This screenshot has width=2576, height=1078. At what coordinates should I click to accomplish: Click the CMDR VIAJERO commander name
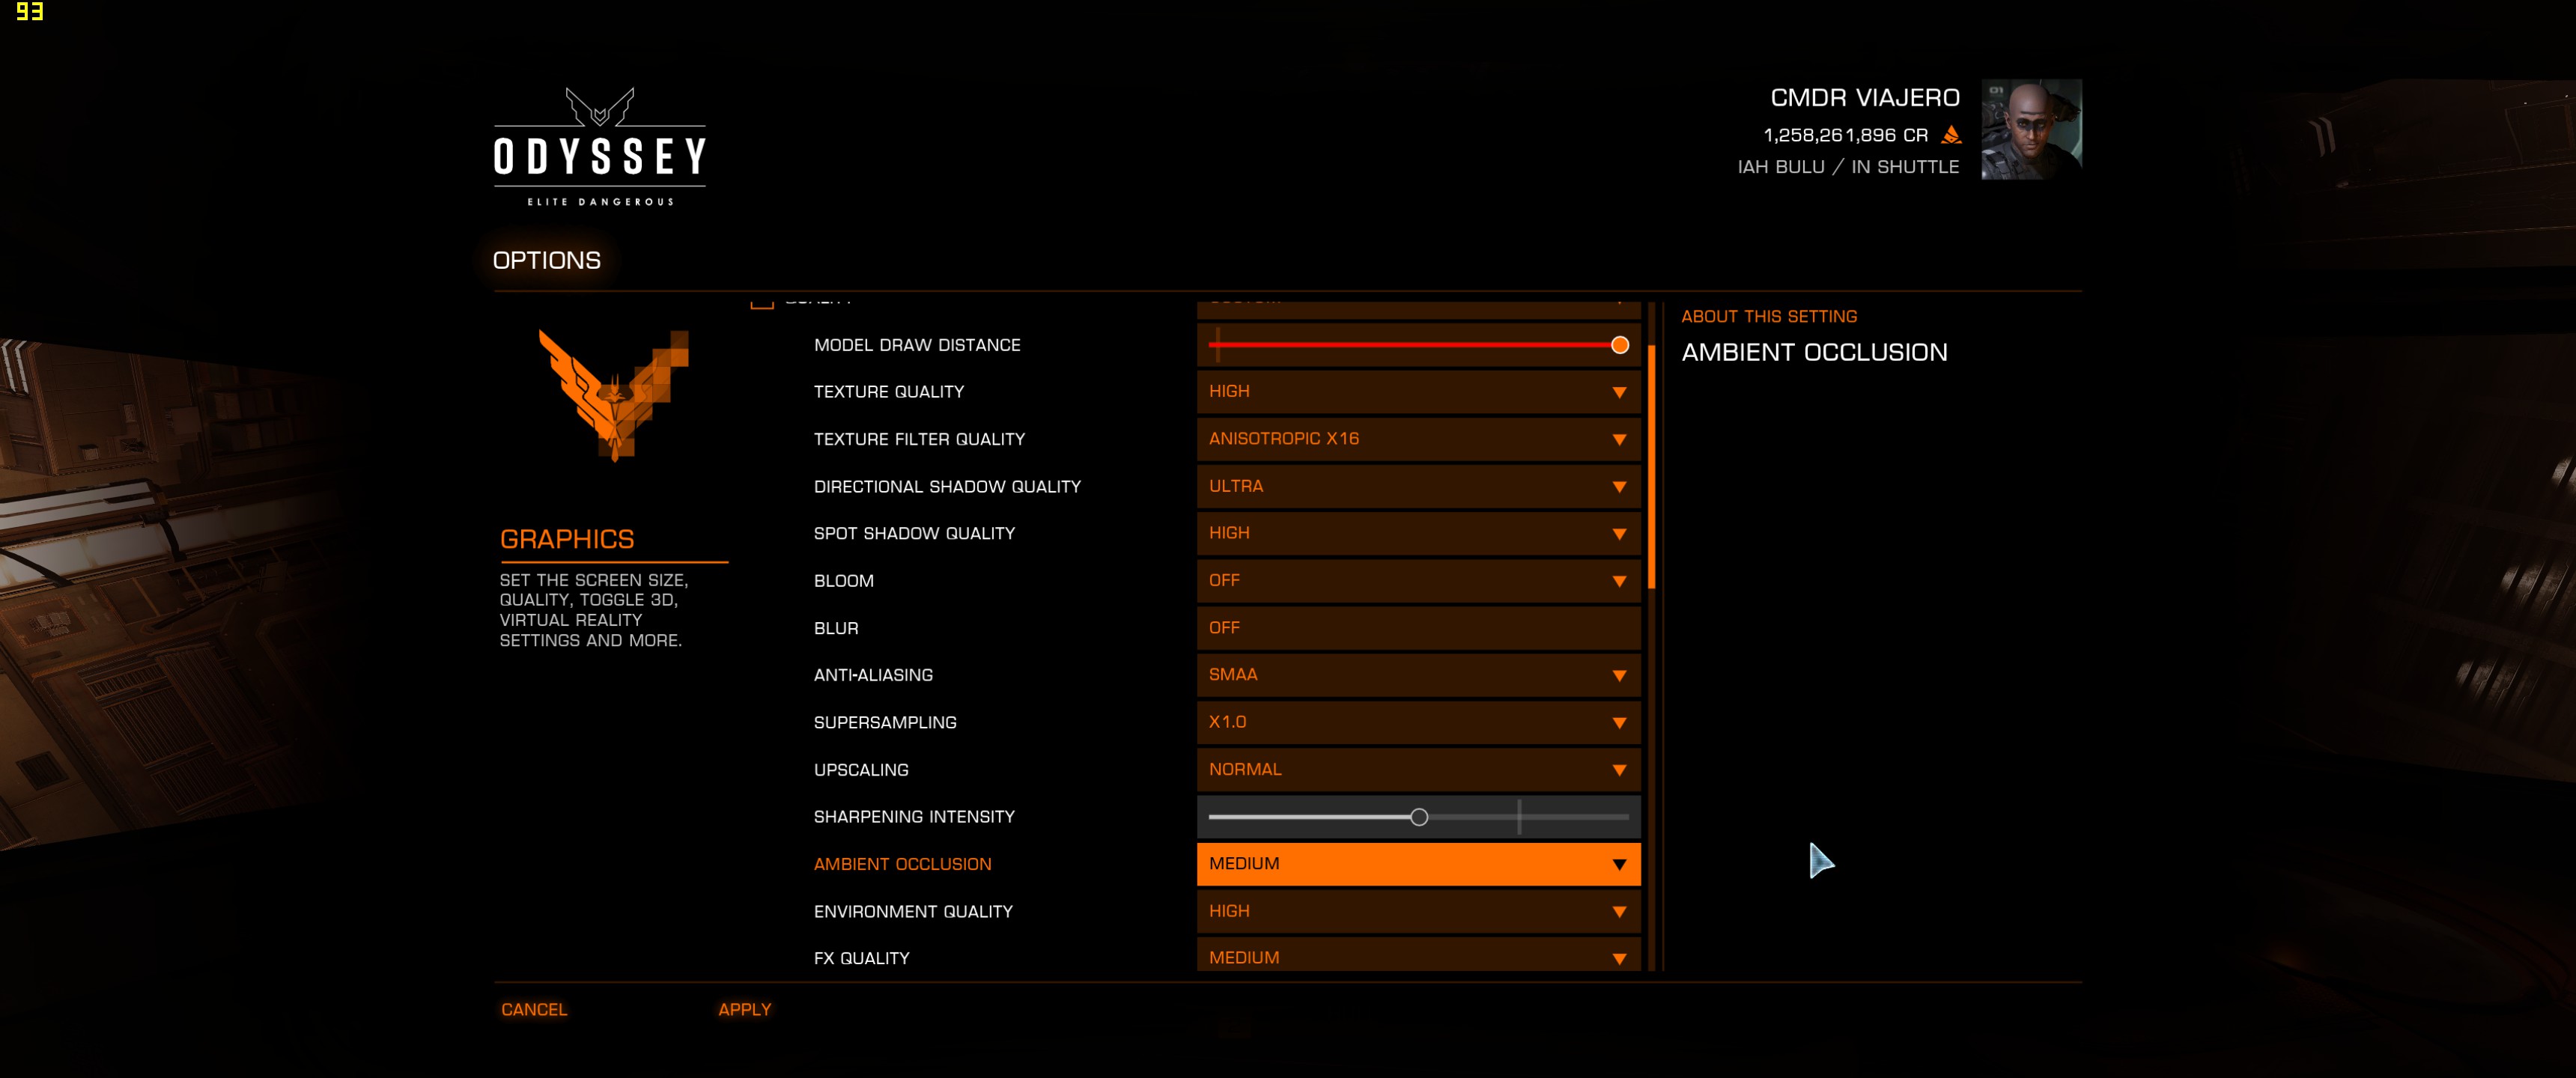(1864, 98)
